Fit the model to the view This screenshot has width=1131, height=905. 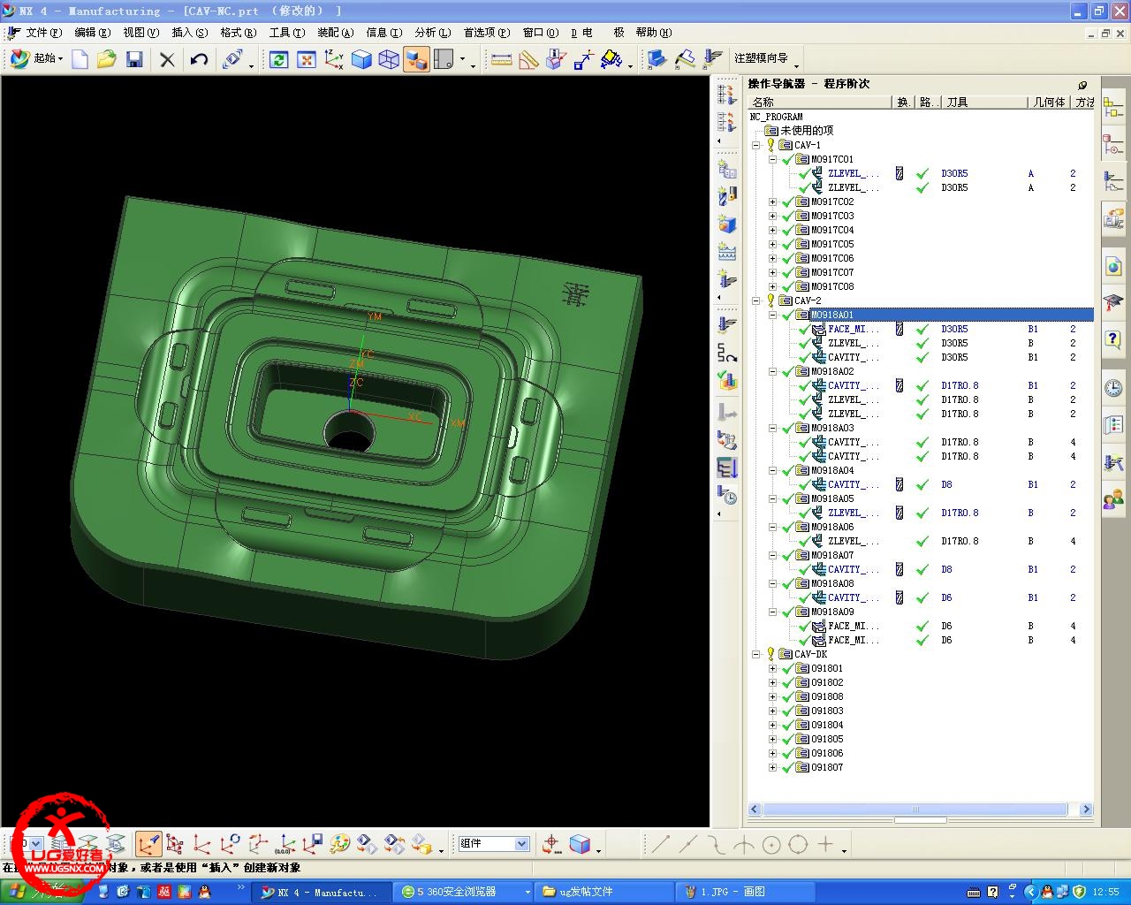pyautogui.click(x=307, y=59)
